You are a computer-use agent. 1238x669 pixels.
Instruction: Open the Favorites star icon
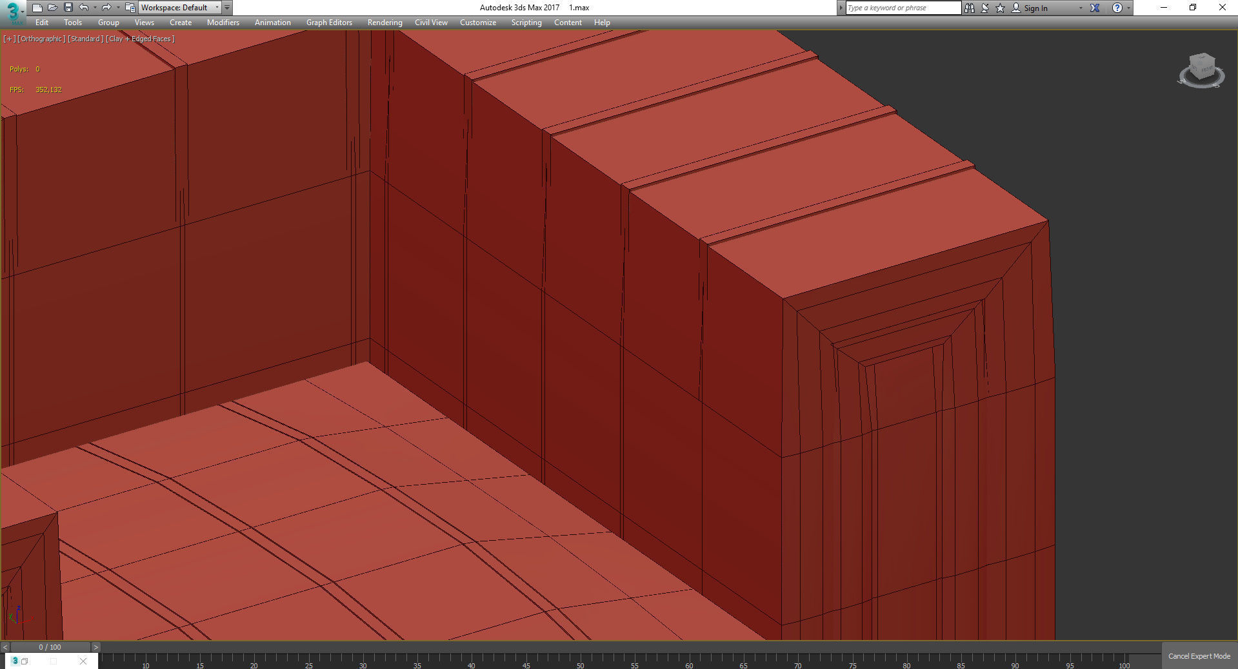pos(1001,8)
